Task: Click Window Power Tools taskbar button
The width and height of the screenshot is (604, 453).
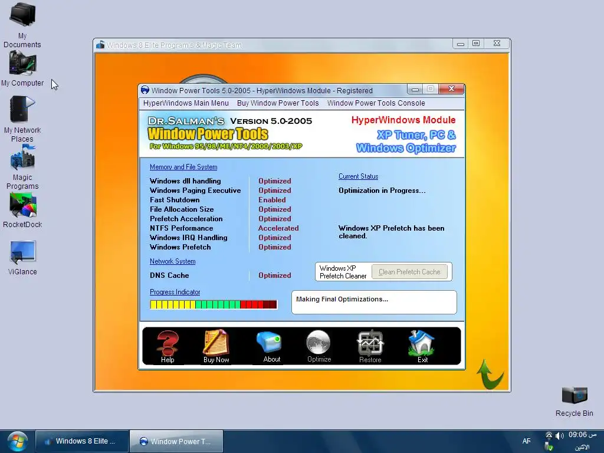Action: [x=176, y=441]
